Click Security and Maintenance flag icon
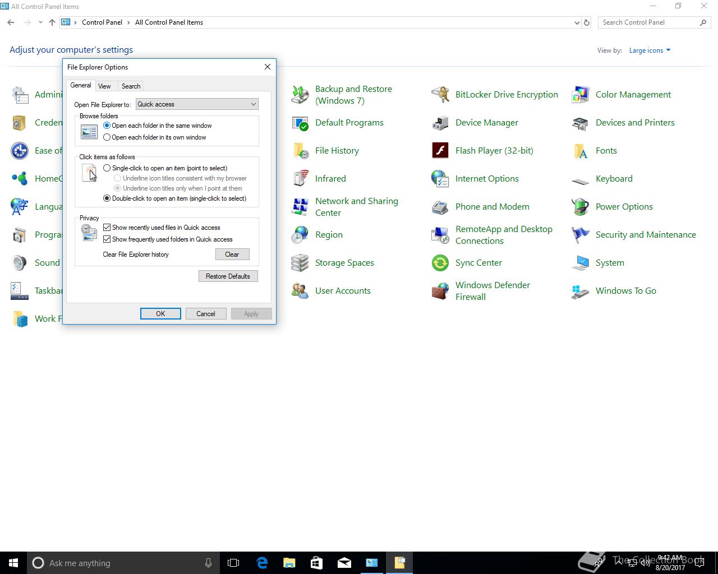 pyautogui.click(x=581, y=235)
